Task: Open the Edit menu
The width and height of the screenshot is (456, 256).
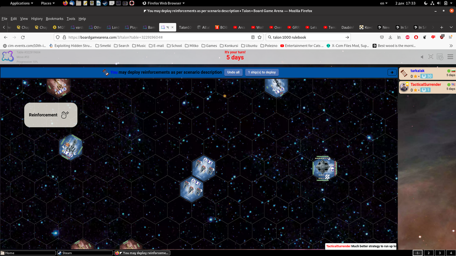Action: tap(14, 18)
